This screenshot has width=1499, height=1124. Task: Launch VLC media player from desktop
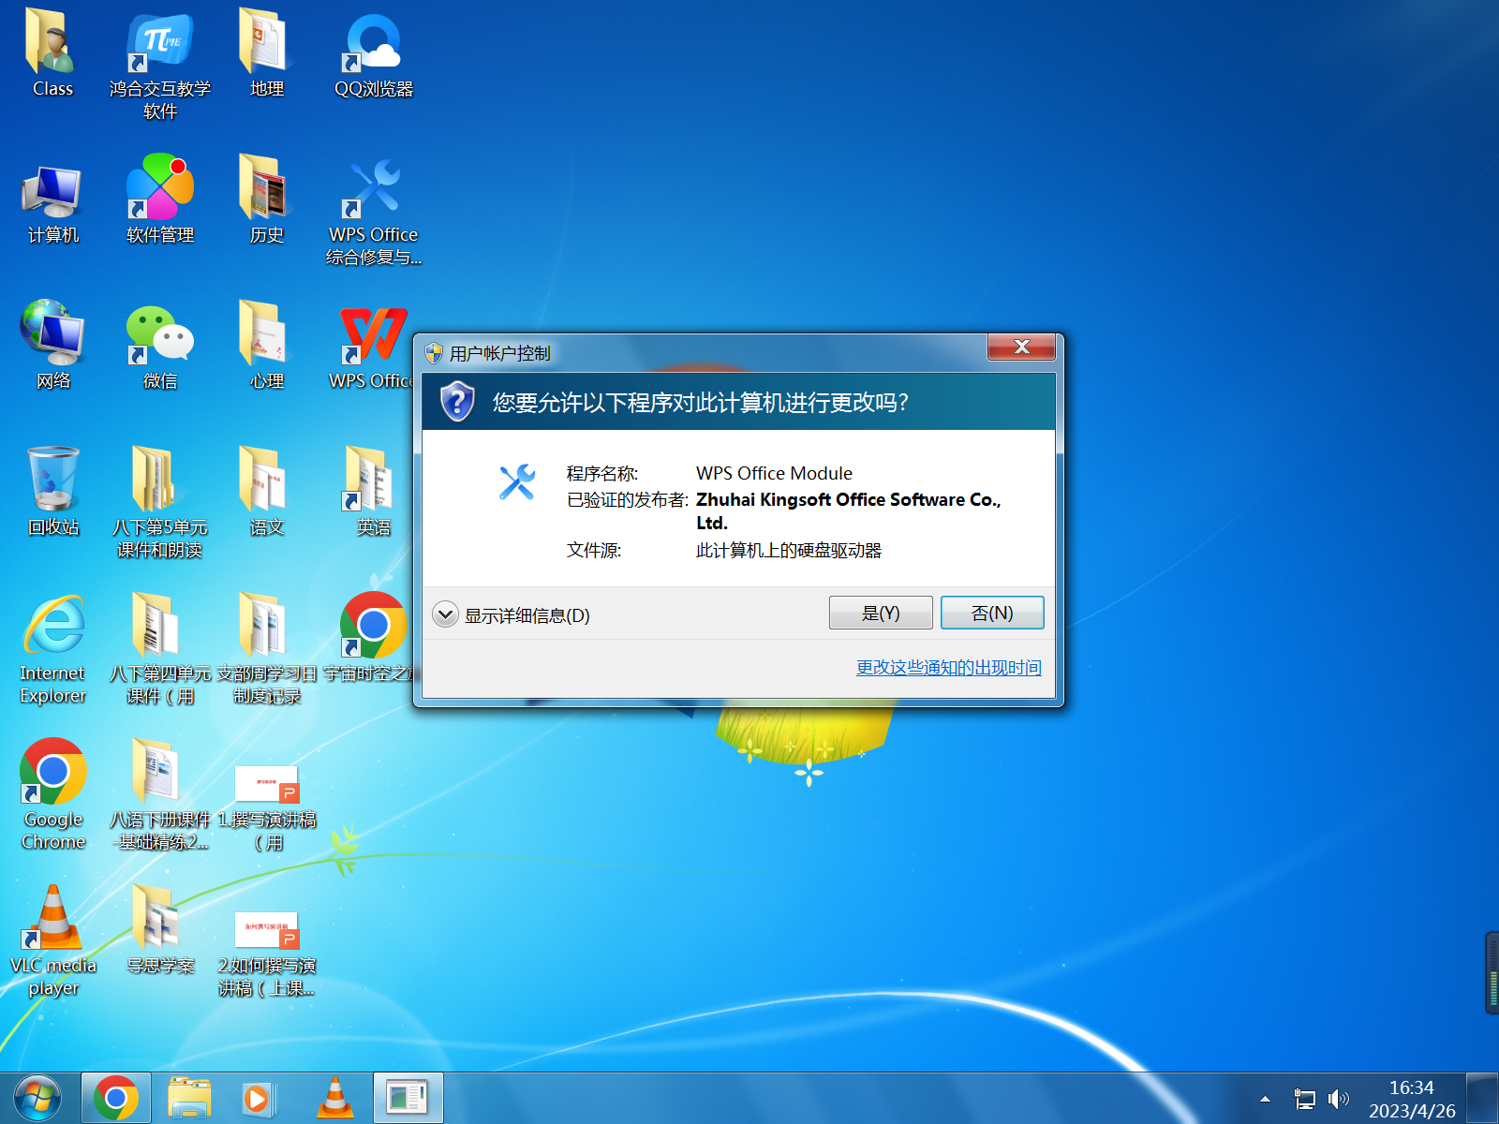[x=53, y=940]
